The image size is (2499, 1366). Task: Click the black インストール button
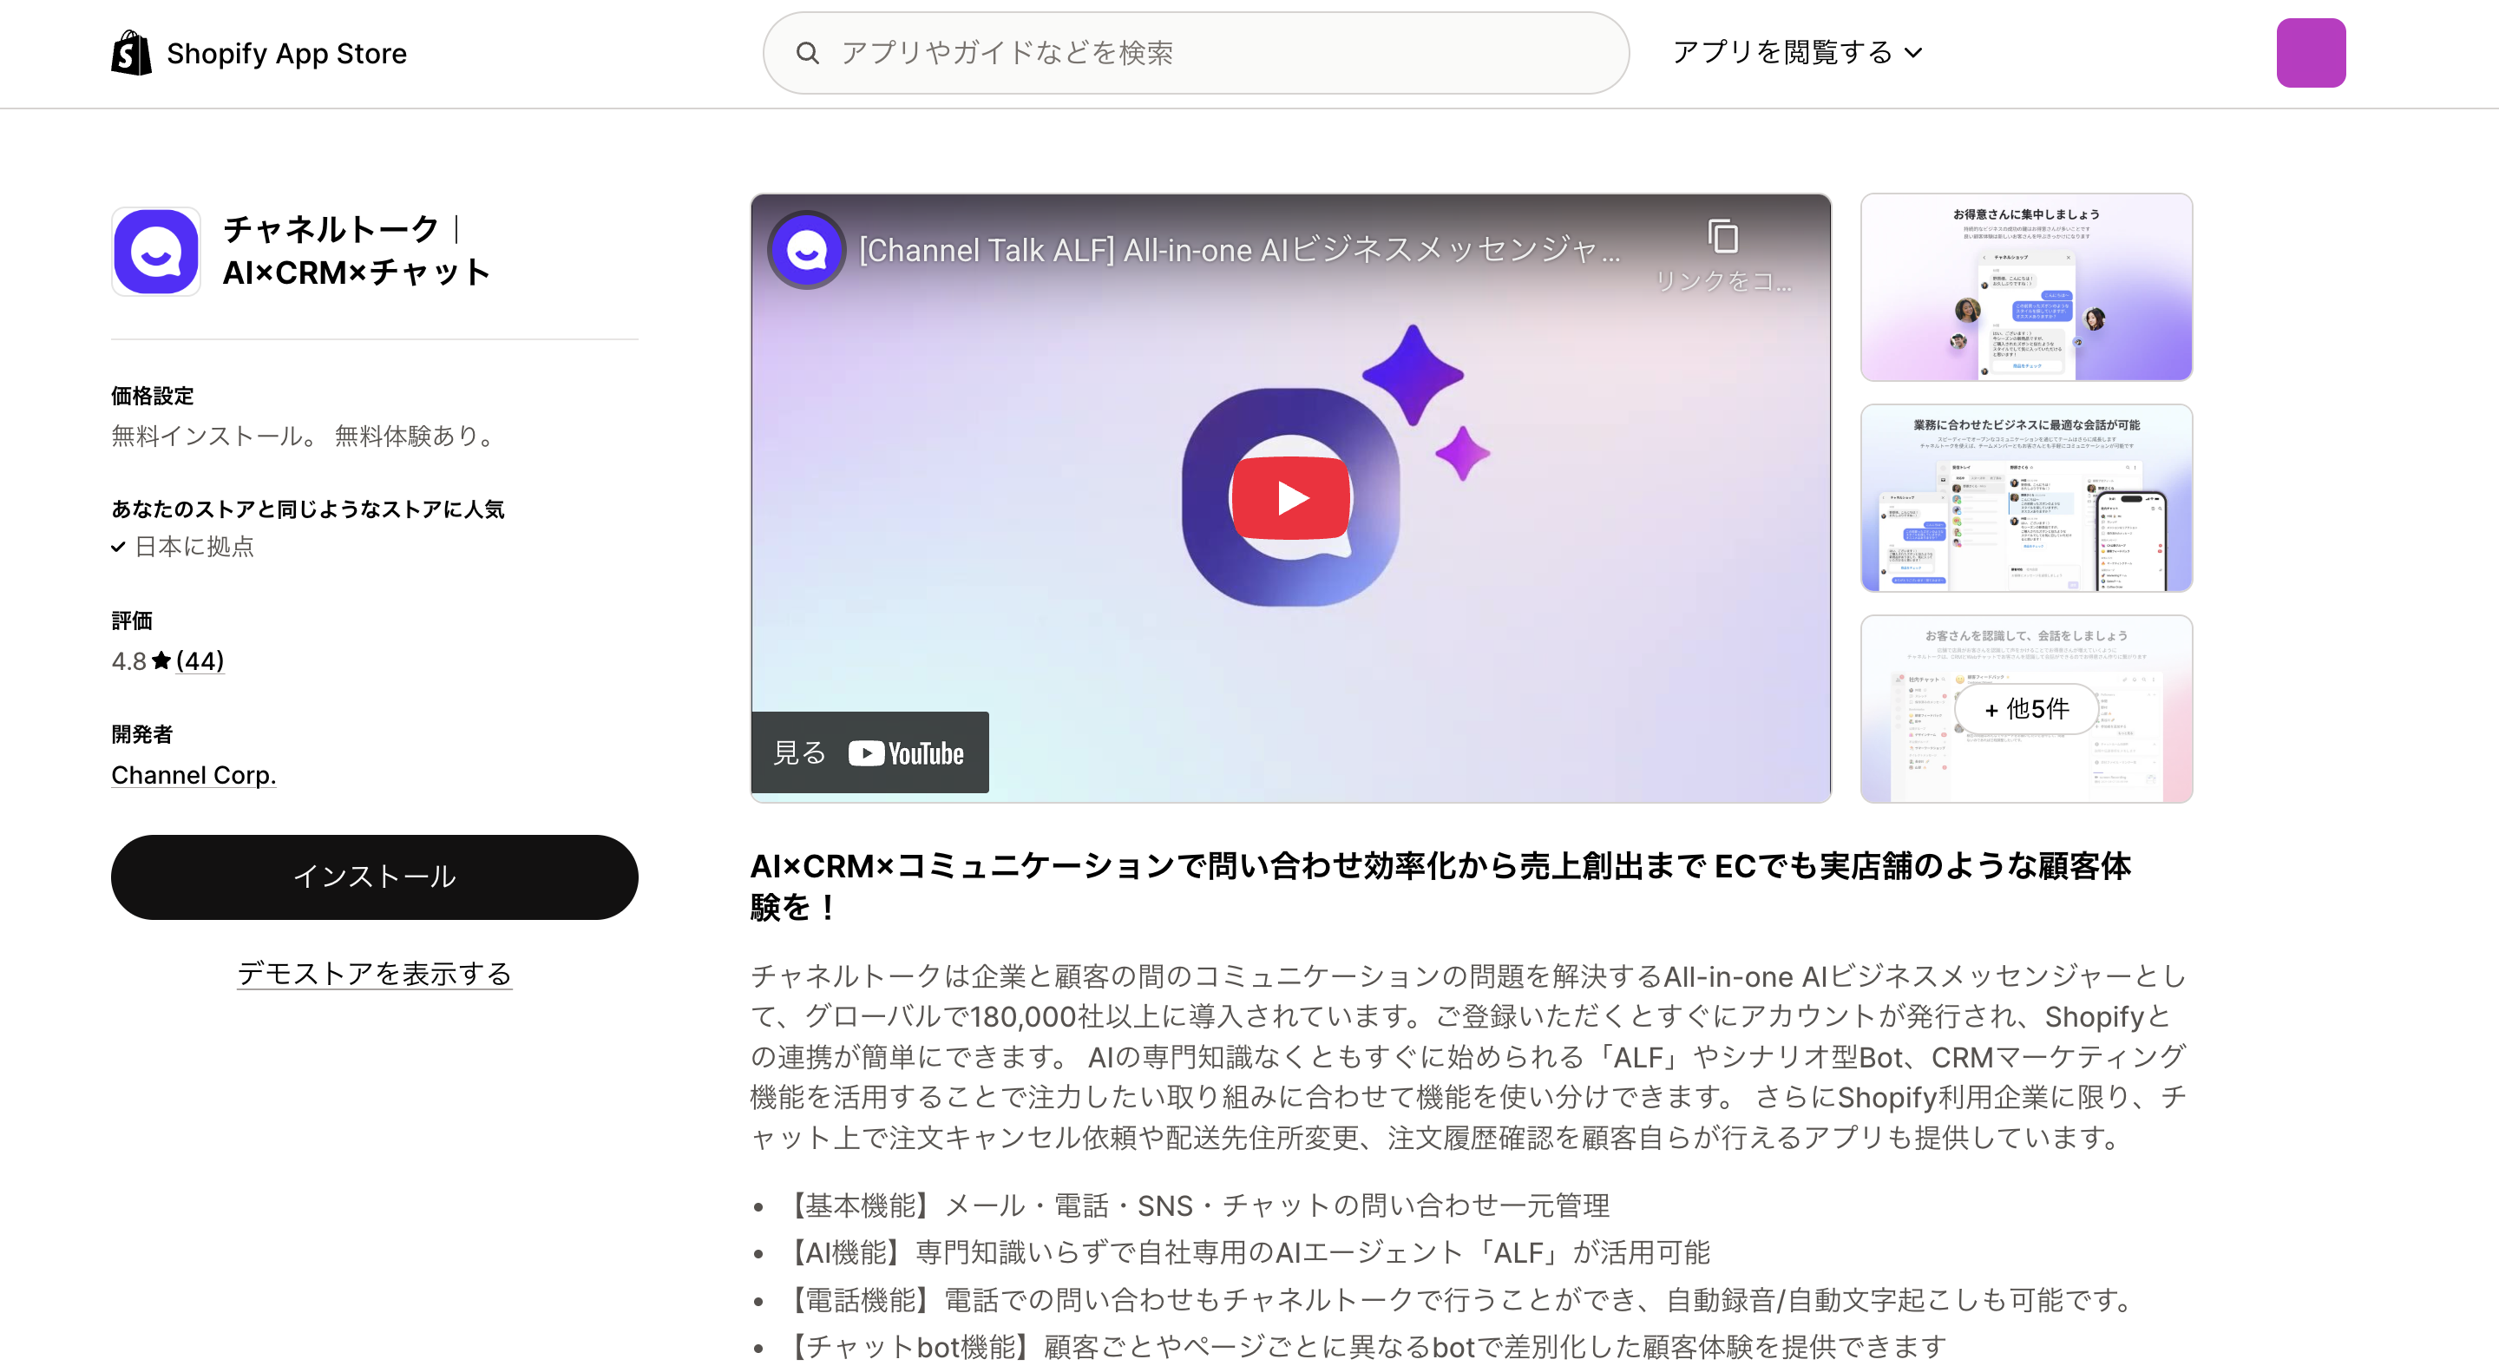coord(375,876)
